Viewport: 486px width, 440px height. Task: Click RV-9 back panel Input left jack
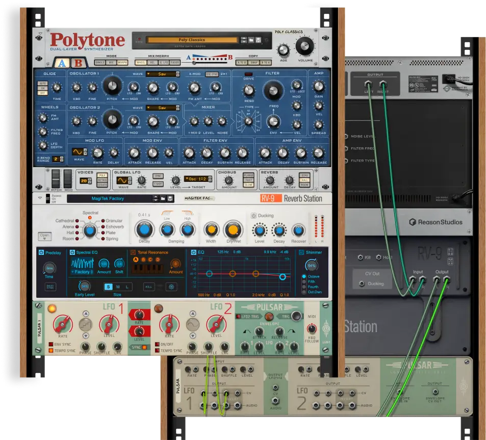coord(413,280)
